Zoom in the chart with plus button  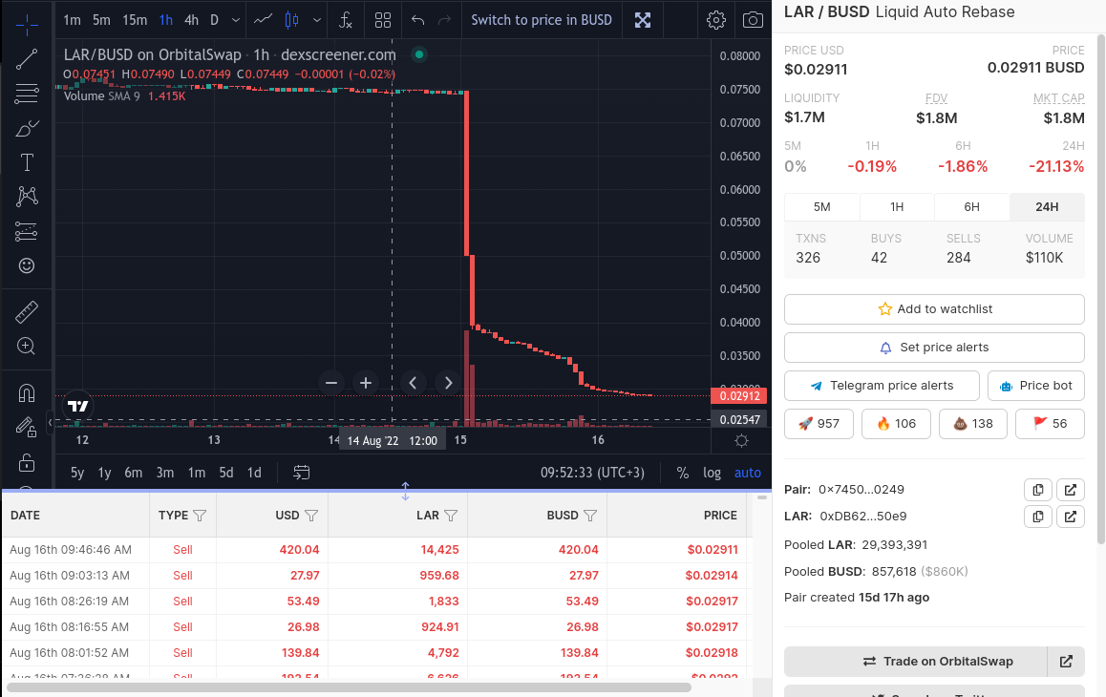(x=366, y=383)
